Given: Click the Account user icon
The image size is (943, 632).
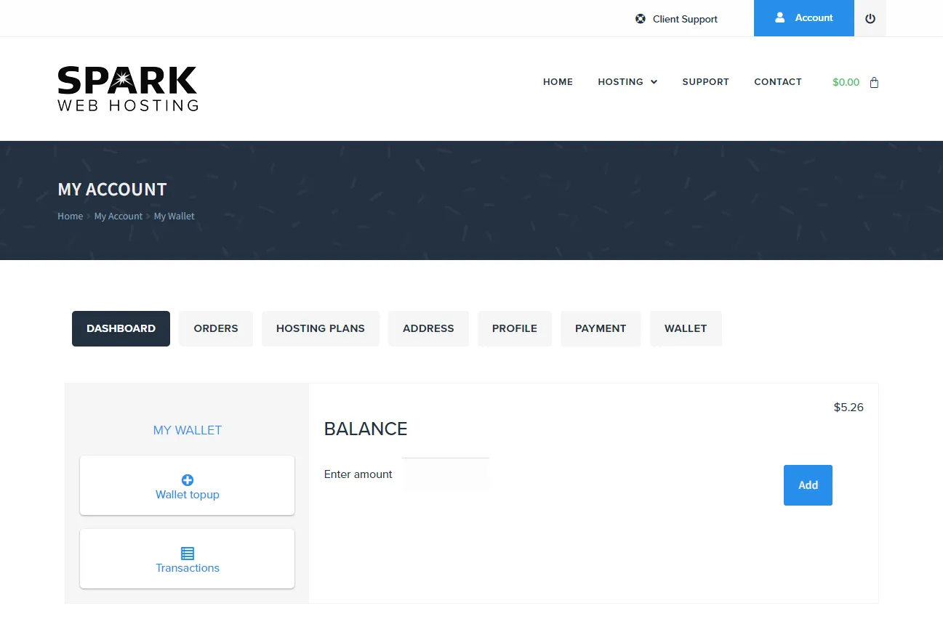Looking at the screenshot, I should click(779, 17).
